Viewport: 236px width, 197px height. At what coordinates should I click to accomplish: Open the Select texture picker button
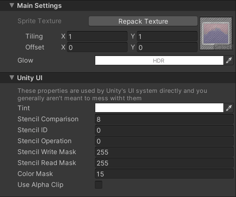point(223,47)
